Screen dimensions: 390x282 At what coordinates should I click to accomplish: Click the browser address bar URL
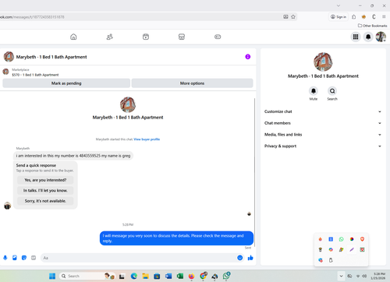click(32, 17)
